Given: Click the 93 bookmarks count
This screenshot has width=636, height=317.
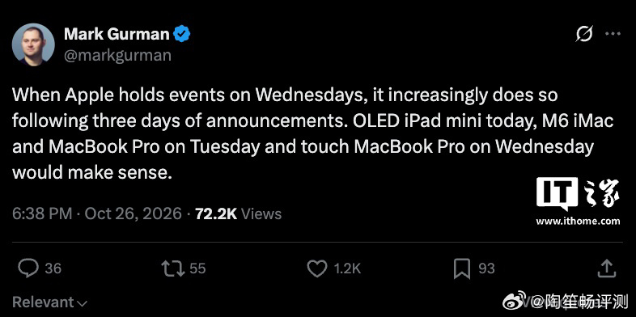Looking at the screenshot, I should coord(487,268).
